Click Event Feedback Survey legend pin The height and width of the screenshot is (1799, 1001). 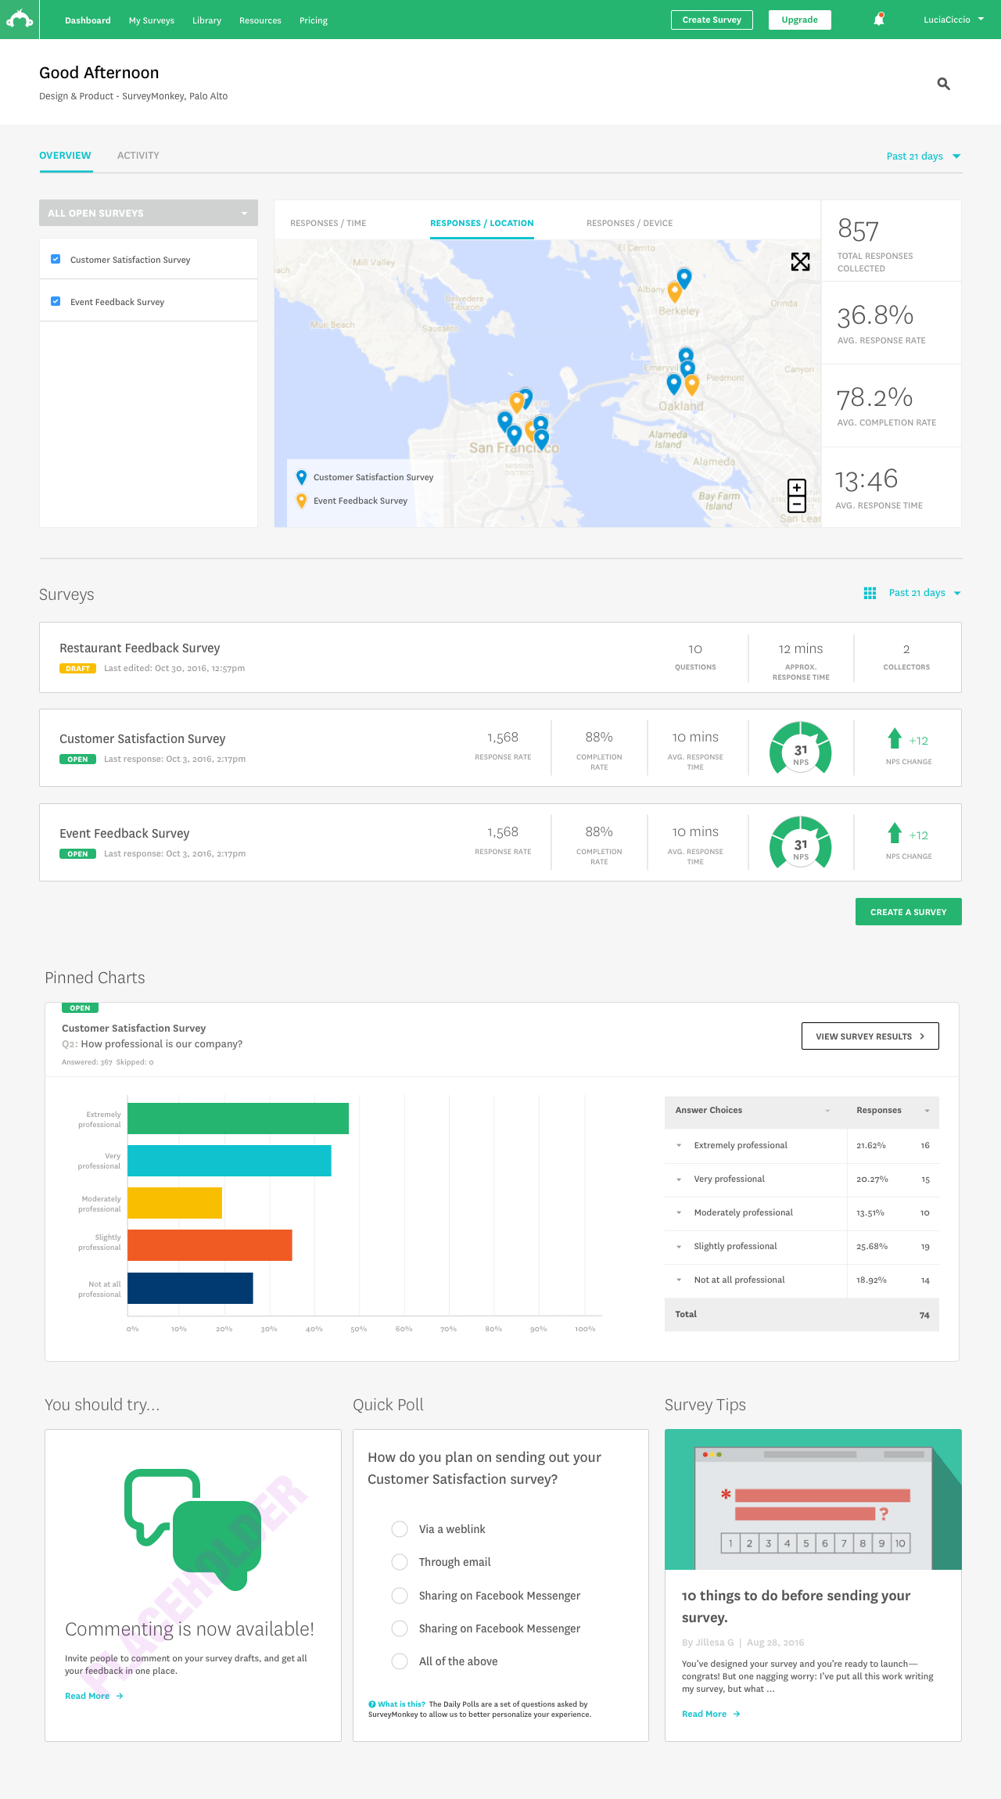coord(301,501)
